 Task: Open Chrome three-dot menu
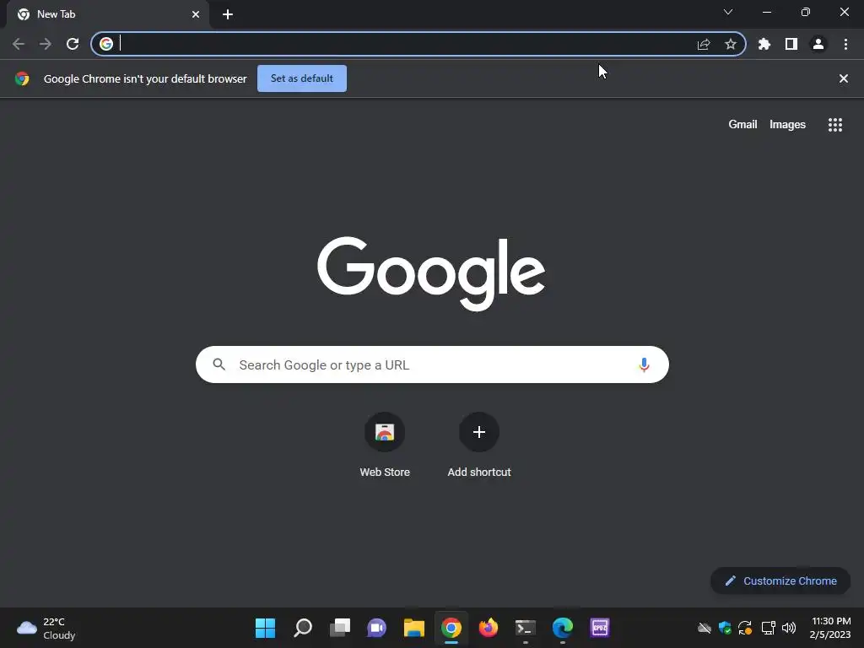(845, 44)
